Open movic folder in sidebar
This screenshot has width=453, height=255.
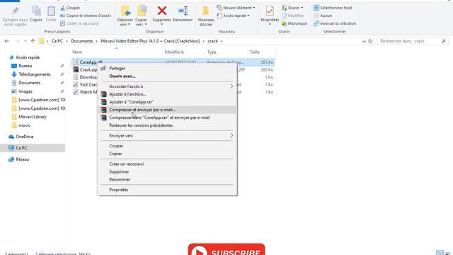click(24, 125)
